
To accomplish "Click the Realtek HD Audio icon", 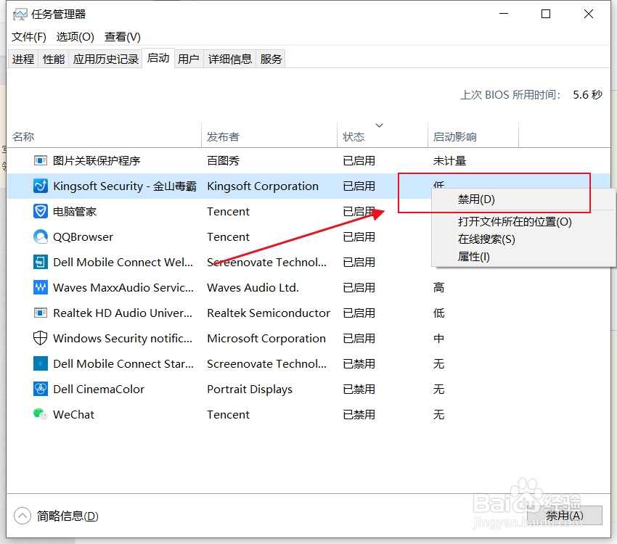I will point(40,313).
